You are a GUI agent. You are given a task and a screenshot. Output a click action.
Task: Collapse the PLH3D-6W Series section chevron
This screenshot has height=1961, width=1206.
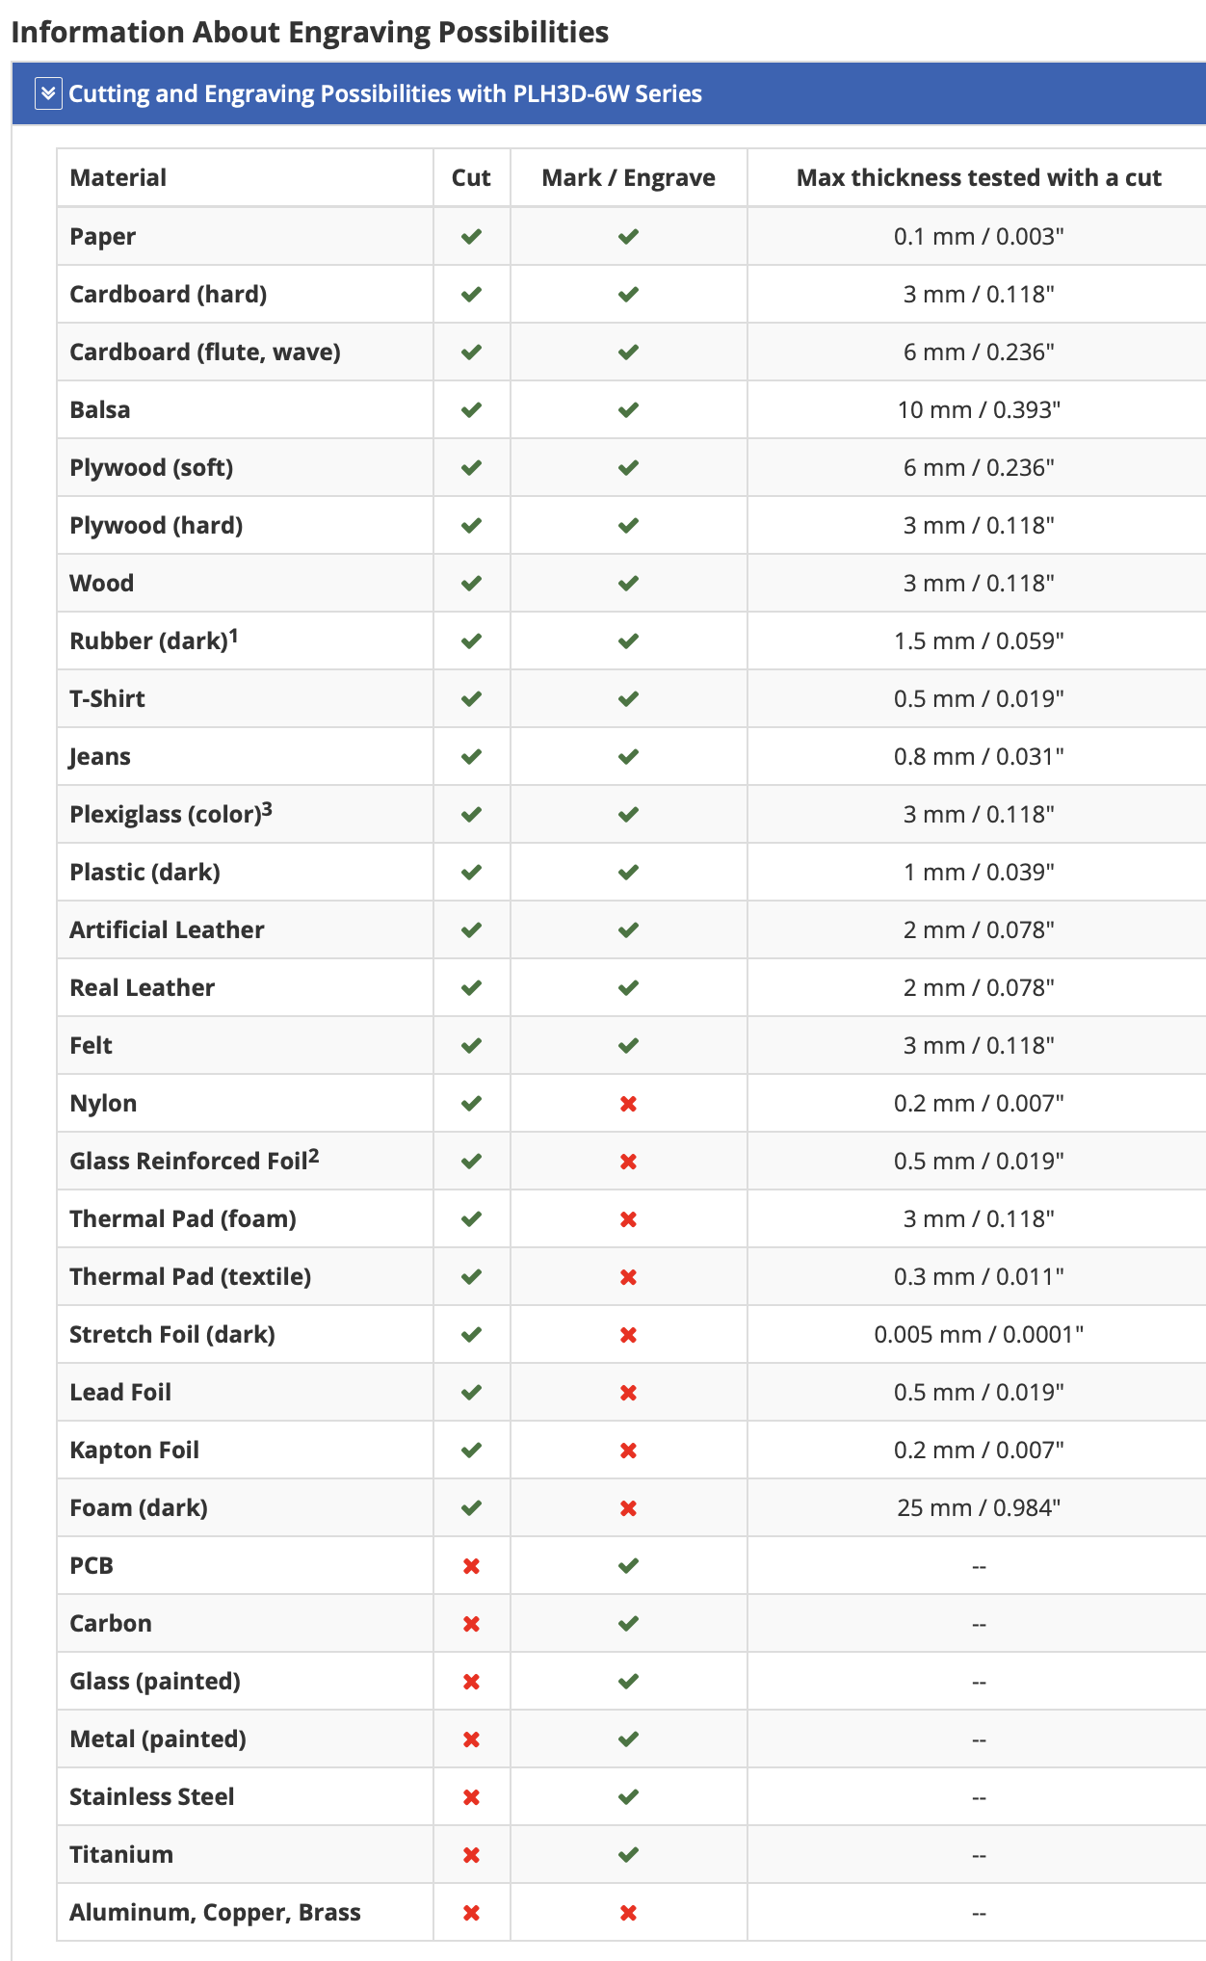[x=48, y=93]
